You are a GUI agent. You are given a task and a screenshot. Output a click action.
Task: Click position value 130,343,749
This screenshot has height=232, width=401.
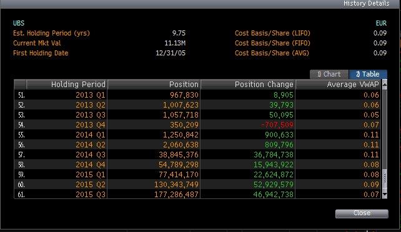coord(176,184)
